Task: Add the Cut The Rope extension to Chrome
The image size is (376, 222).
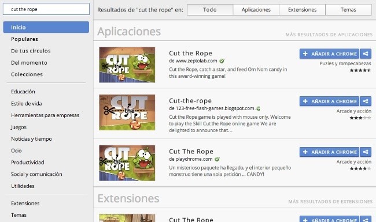Action: (x=329, y=219)
